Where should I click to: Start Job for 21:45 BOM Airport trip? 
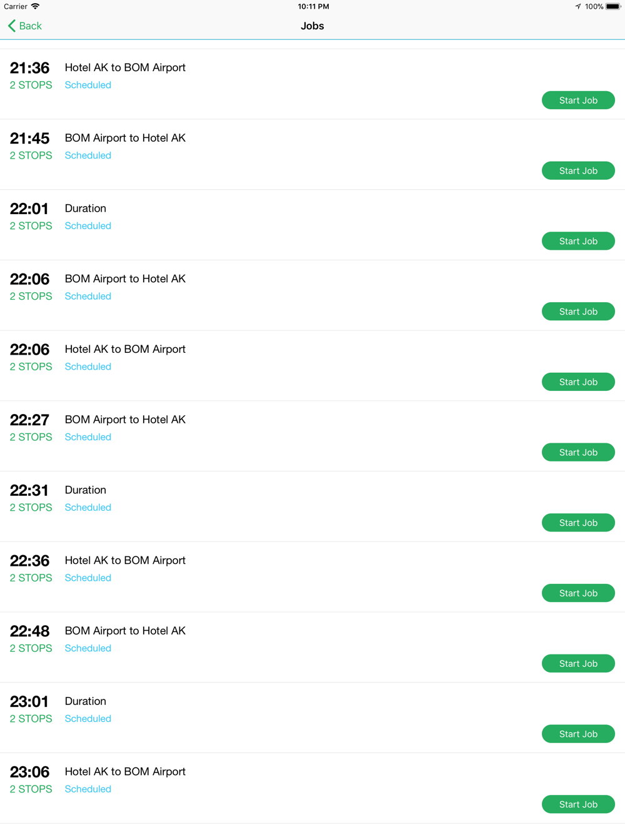click(578, 170)
